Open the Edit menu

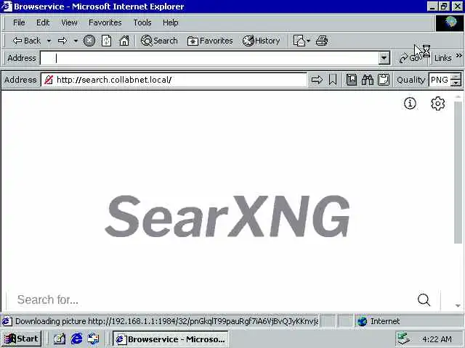pos(43,22)
